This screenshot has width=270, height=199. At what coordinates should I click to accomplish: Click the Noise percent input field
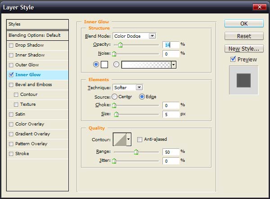(171, 54)
